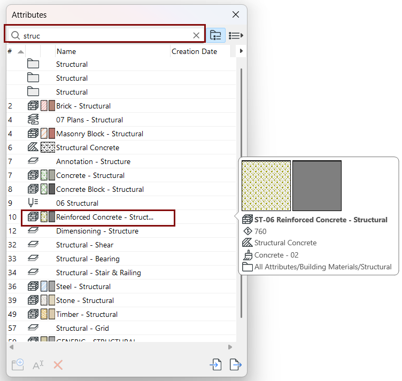Click the fill icon for Structural Concrete
Image resolution: width=402 pixels, height=381 pixels.
(33, 147)
